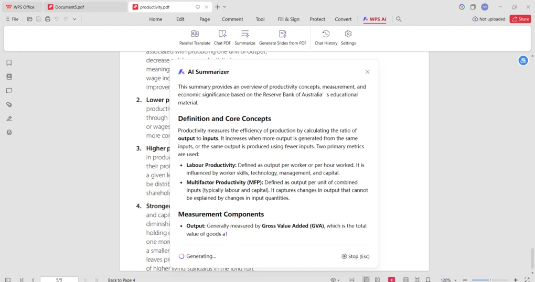Click the print icon in quick toolbar

click(x=48, y=19)
